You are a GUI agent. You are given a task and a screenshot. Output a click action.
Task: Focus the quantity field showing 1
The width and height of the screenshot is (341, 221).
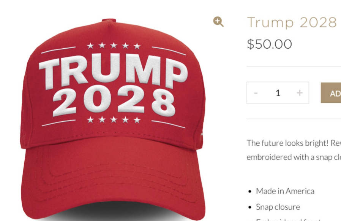278,93
